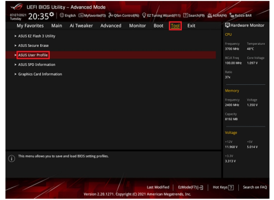The height and width of the screenshot is (200, 274).
Task: Click the info icon beside help text
Action: pyautogui.click(x=11, y=158)
